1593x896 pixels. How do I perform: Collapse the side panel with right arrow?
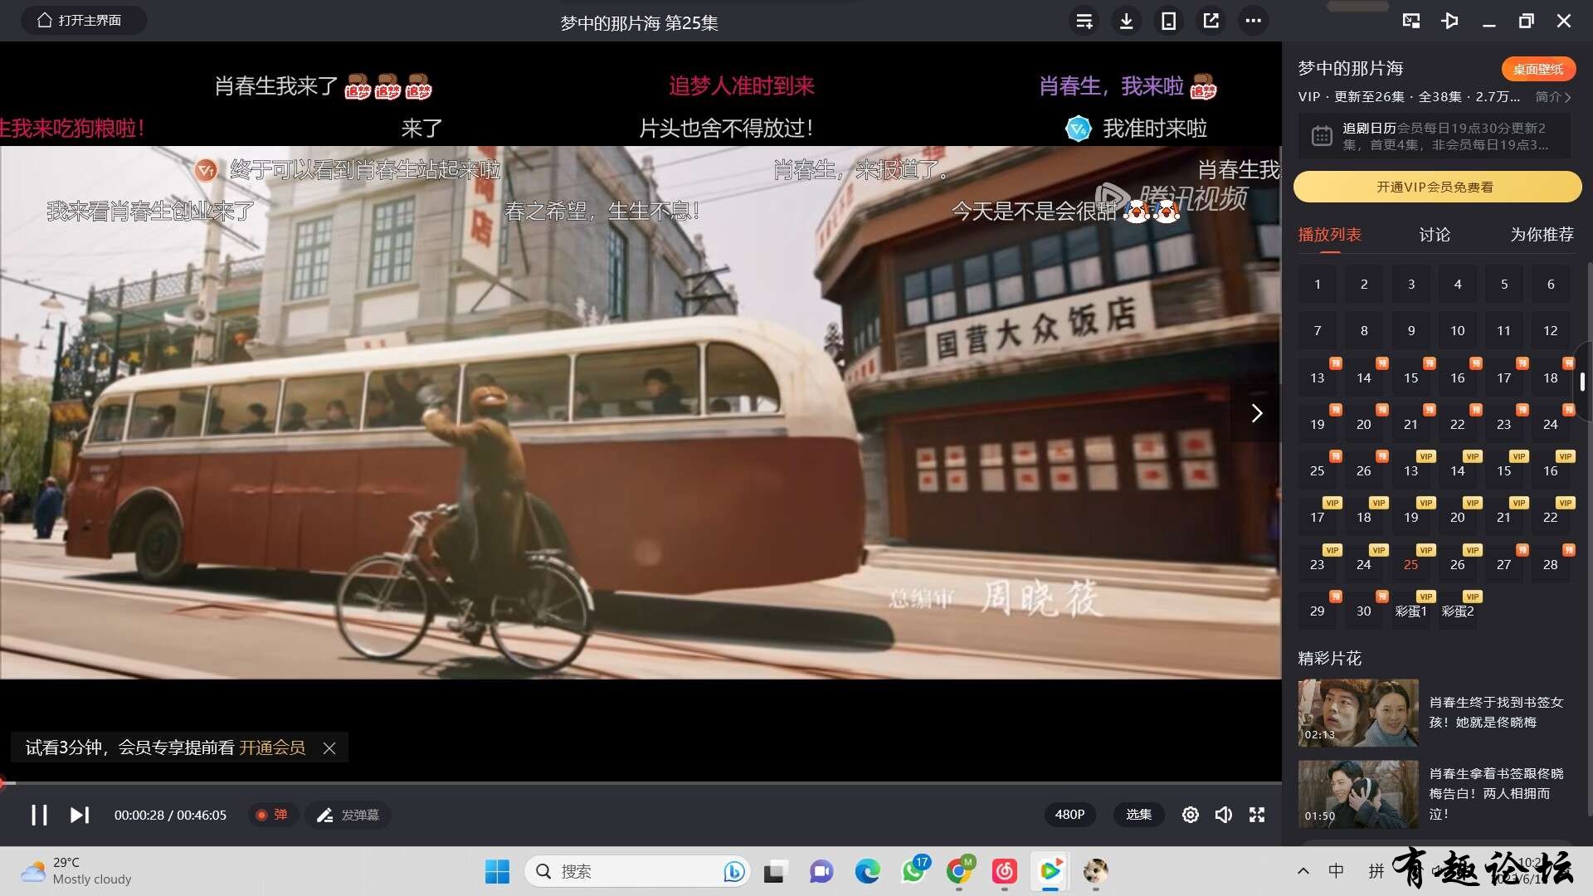click(x=1256, y=413)
